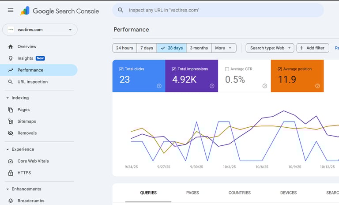Open the More date range dropdown
This screenshot has width=339, height=205.
(224, 48)
